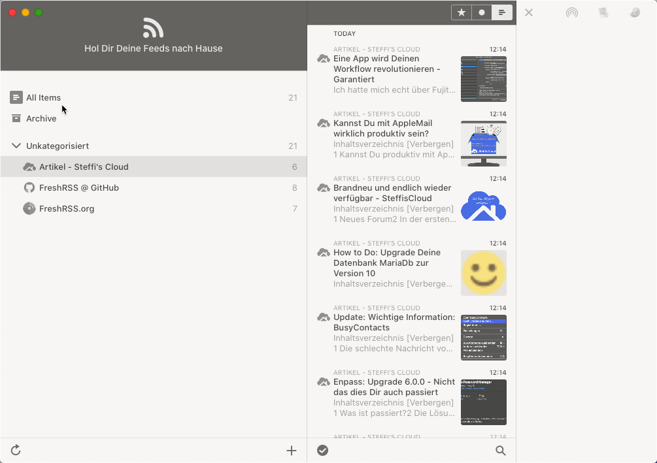657x463 pixels.
Task: Show all articles filter
Action: coord(502,12)
